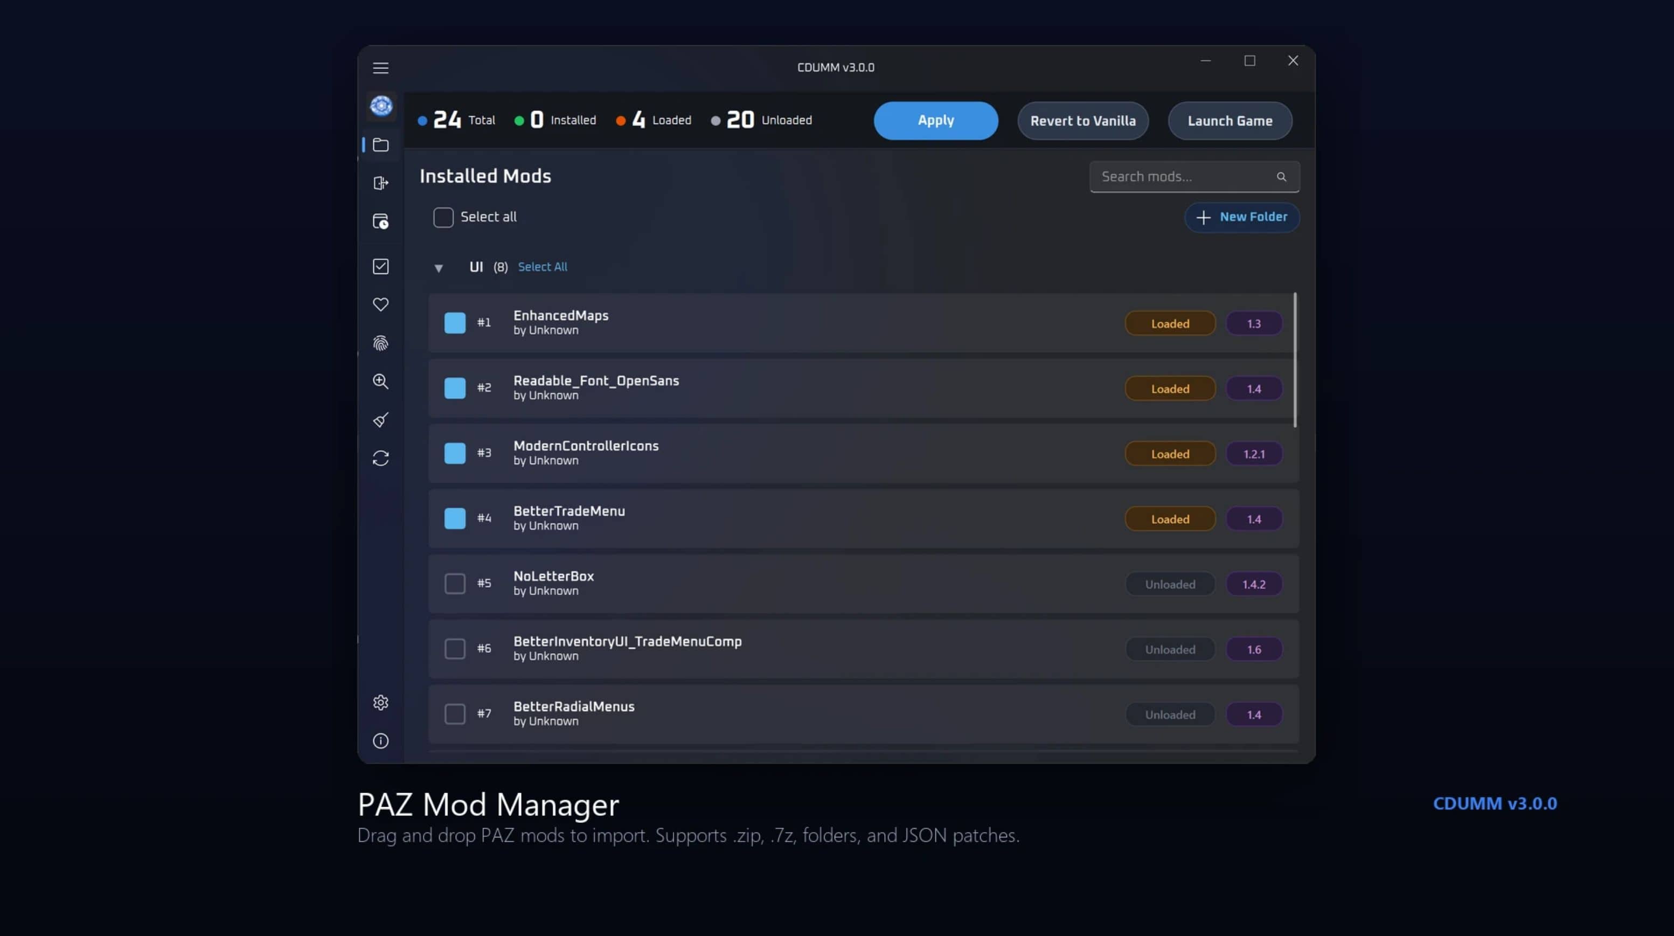Open settings gear in sidebar
Image resolution: width=1674 pixels, height=936 pixels.
[381, 703]
